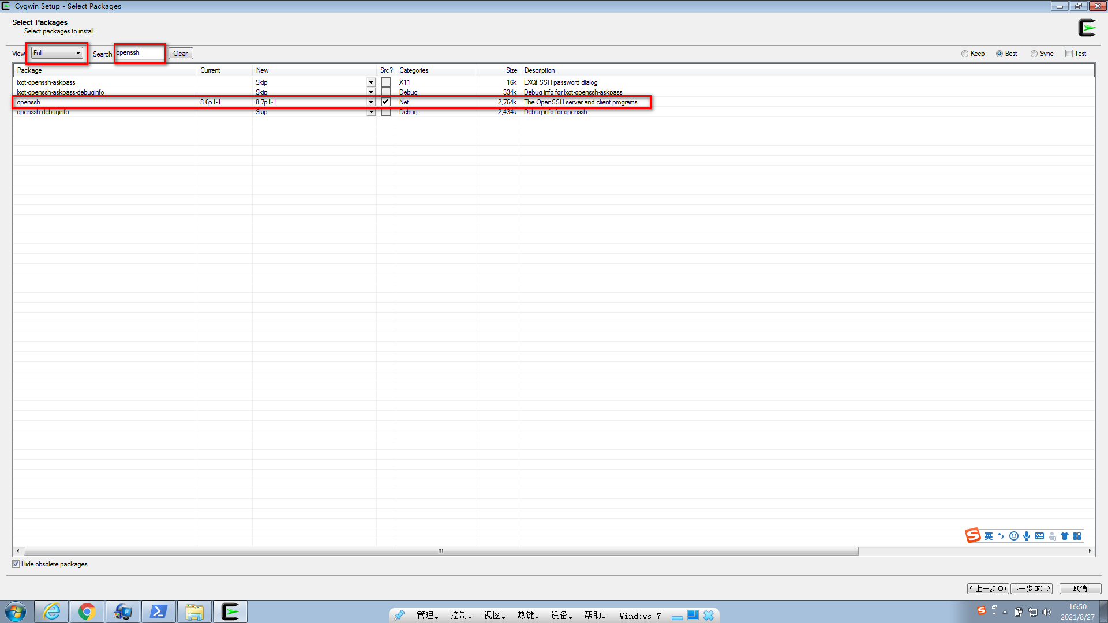Click the system tray volume speaker icon
This screenshot has width=1108, height=623.
coord(1047,612)
